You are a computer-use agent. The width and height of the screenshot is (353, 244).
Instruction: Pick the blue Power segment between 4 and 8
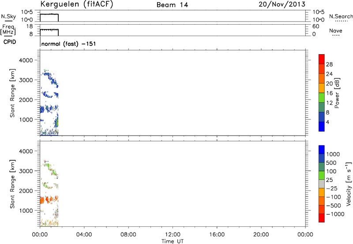point(322,117)
